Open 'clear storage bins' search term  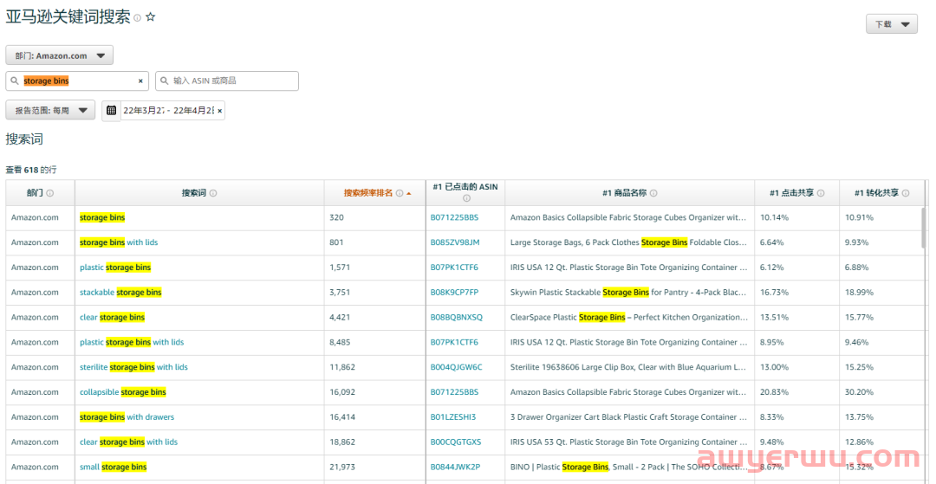pos(112,318)
